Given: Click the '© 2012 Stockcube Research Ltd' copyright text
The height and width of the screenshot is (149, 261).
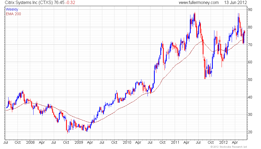Looking at the screenshot, I should [x=229, y=147].
